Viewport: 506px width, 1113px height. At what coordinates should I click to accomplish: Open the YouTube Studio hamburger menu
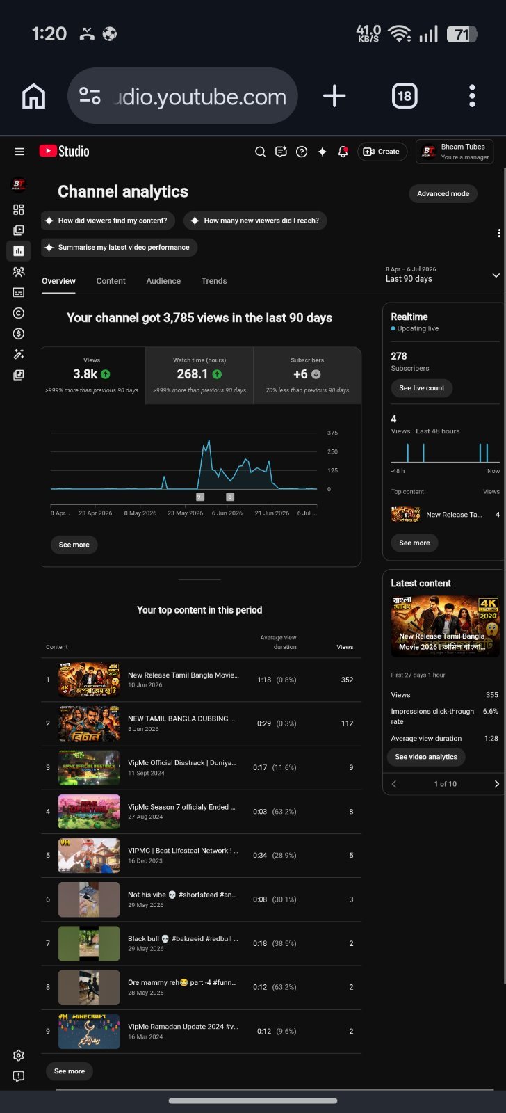(x=19, y=152)
